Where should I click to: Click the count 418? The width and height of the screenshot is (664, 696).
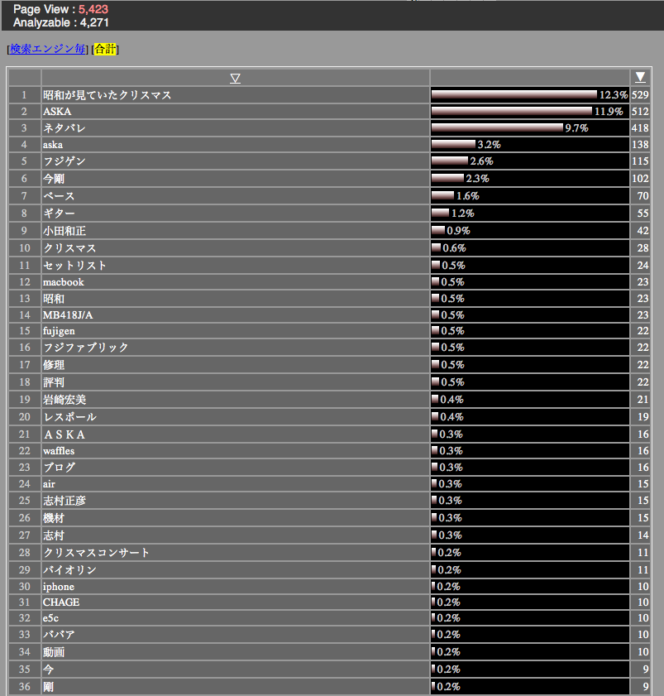click(x=640, y=128)
